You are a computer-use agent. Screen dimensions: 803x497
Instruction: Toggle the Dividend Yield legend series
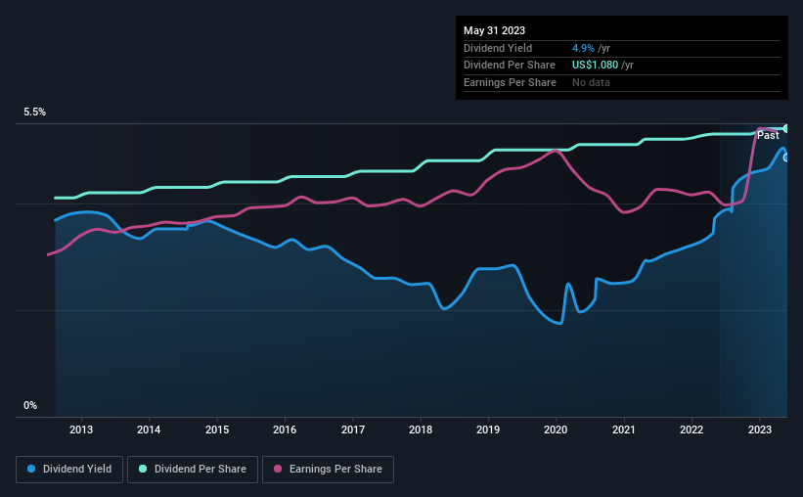pos(68,470)
